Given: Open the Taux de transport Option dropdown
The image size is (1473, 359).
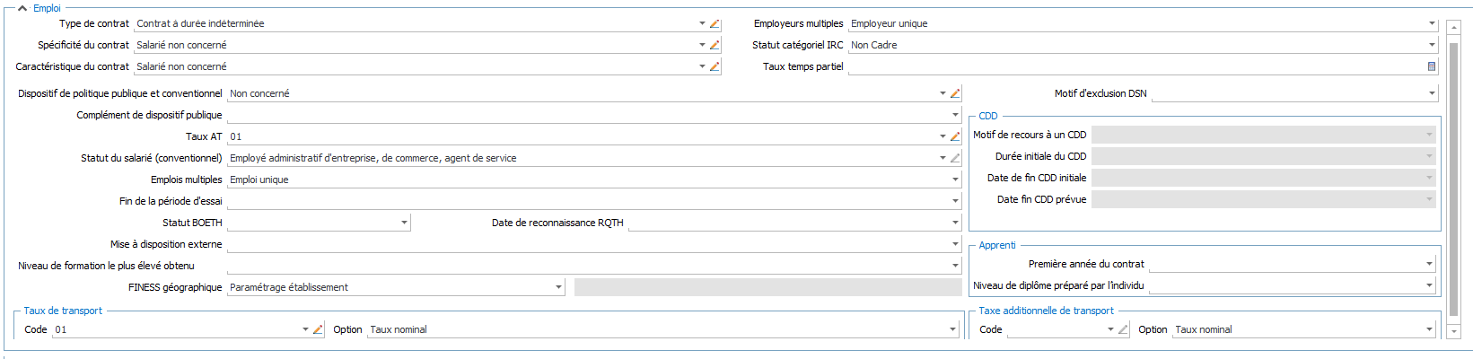Looking at the screenshot, I should pos(953,329).
